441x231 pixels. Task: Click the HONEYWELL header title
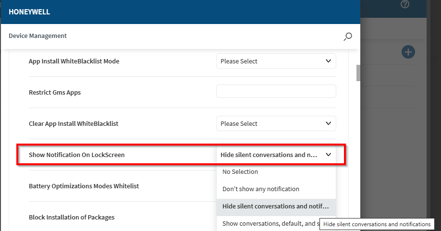29,12
